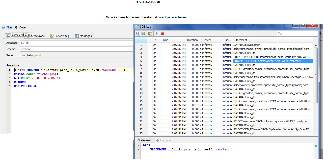Click the SQL Log search field
The image size is (328, 165).
click(299, 33)
